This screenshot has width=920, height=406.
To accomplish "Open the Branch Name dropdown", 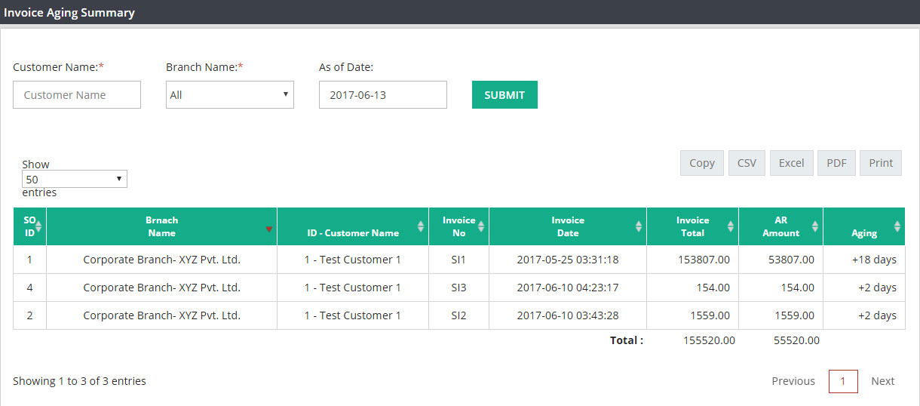I will pyautogui.click(x=230, y=95).
